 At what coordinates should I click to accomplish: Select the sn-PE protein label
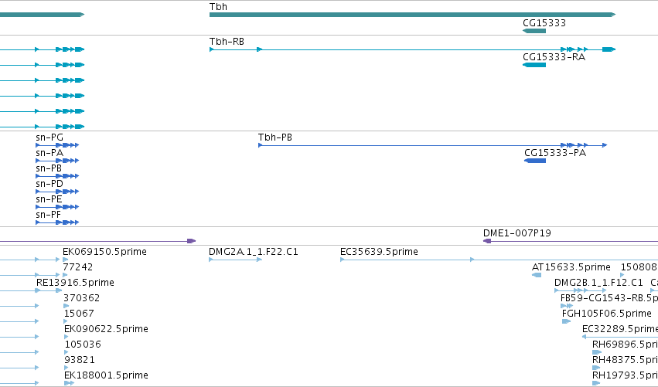point(49,199)
